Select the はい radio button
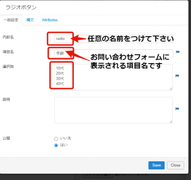Screen dimensions: 191x180 tap(56, 145)
